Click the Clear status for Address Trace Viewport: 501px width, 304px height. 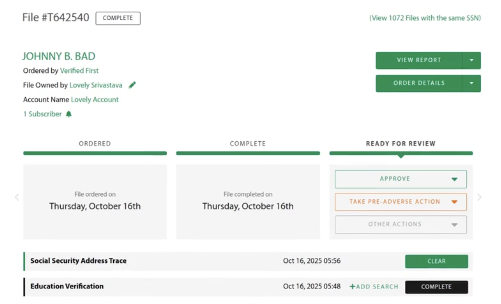[x=436, y=261]
